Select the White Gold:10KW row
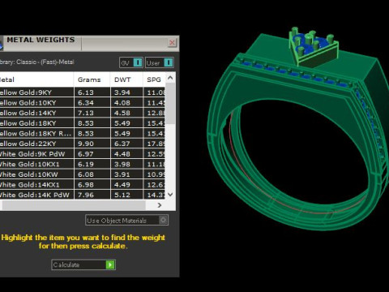The height and width of the screenshot is (292, 389). pyautogui.click(x=83, y=174)
